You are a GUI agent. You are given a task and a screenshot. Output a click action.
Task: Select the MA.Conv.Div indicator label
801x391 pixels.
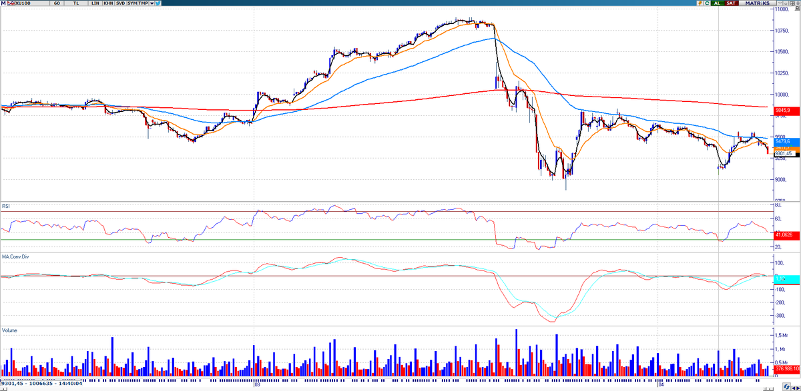(15, 256)
